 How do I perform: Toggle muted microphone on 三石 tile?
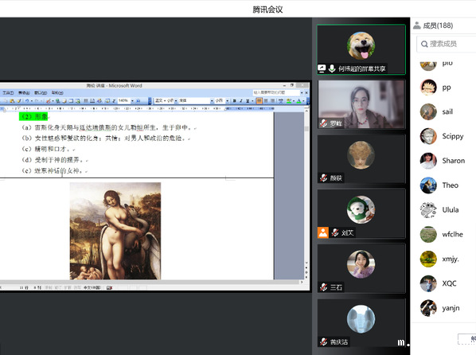tap(324, 287)
